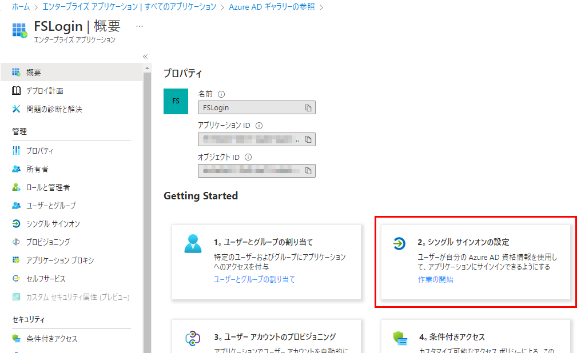Click the FS teal application logo tile
The width and height of the screenshot is (585, 353).
[x=176, y=101]
